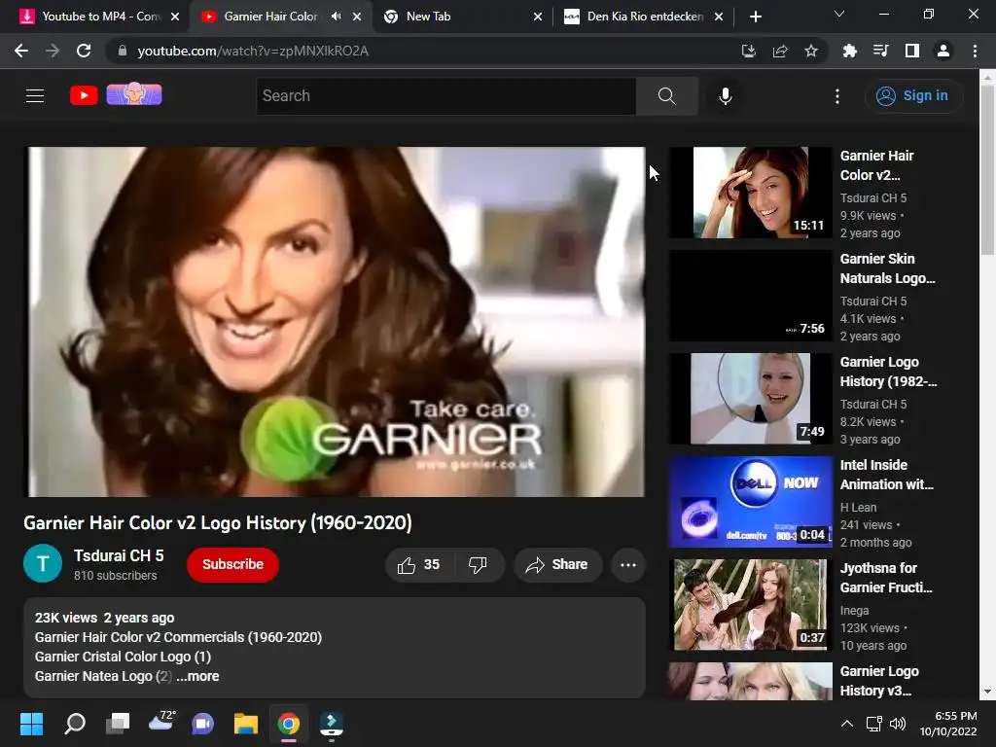The height and width of the screenshot is (747, 996).
Task: Click the Tsdurai CH 5 channel name
Action: click(x=119, y=555)
